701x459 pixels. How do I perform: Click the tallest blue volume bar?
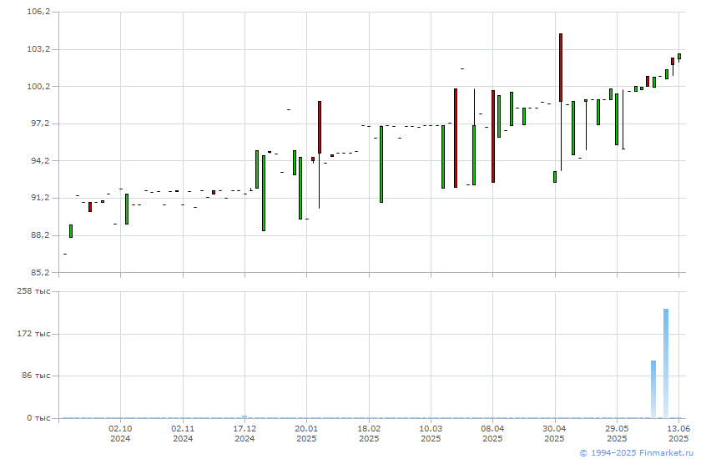(x=666, y=363)
